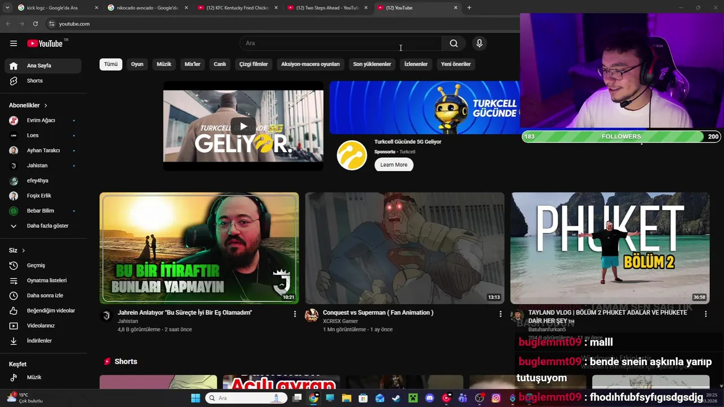This screenshot has width=724, height=407.
Task: Open options menu for Conquest vs Superman video
Action: click(x=500, y=314)
